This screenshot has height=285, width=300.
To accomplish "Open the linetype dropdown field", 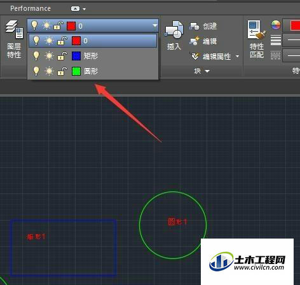I will (x=291, y=55).
